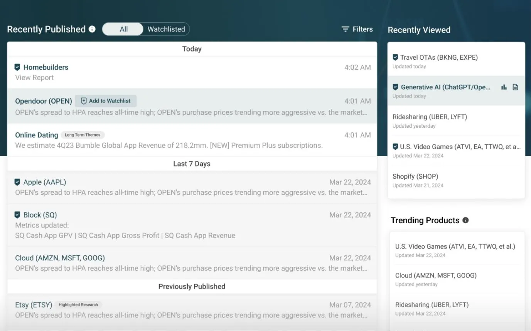Screen dimensions: 531x331
Task: Open Ridesharing (UBER, LYFT) in Trending Products
Action: (432, 305)
